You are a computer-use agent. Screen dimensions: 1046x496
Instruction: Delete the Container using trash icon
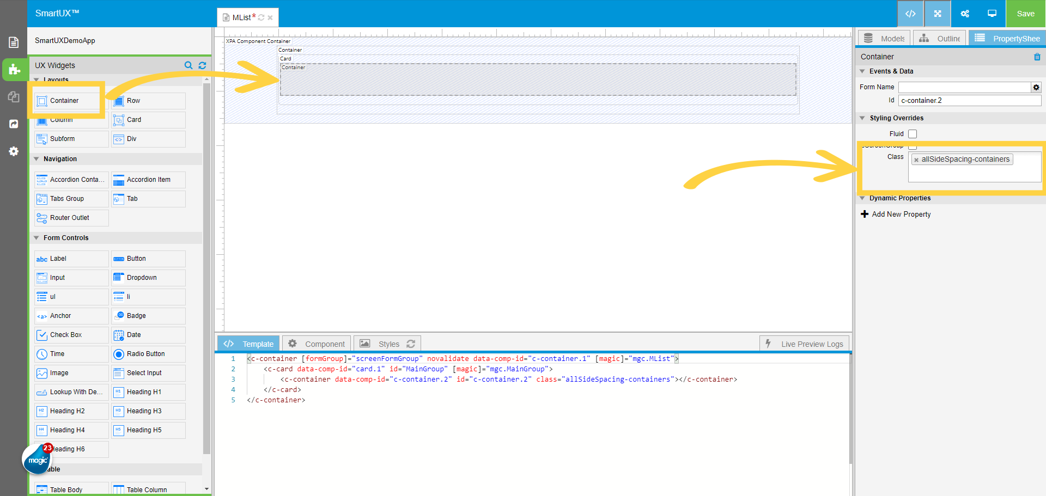click(x=1037, y=57)
